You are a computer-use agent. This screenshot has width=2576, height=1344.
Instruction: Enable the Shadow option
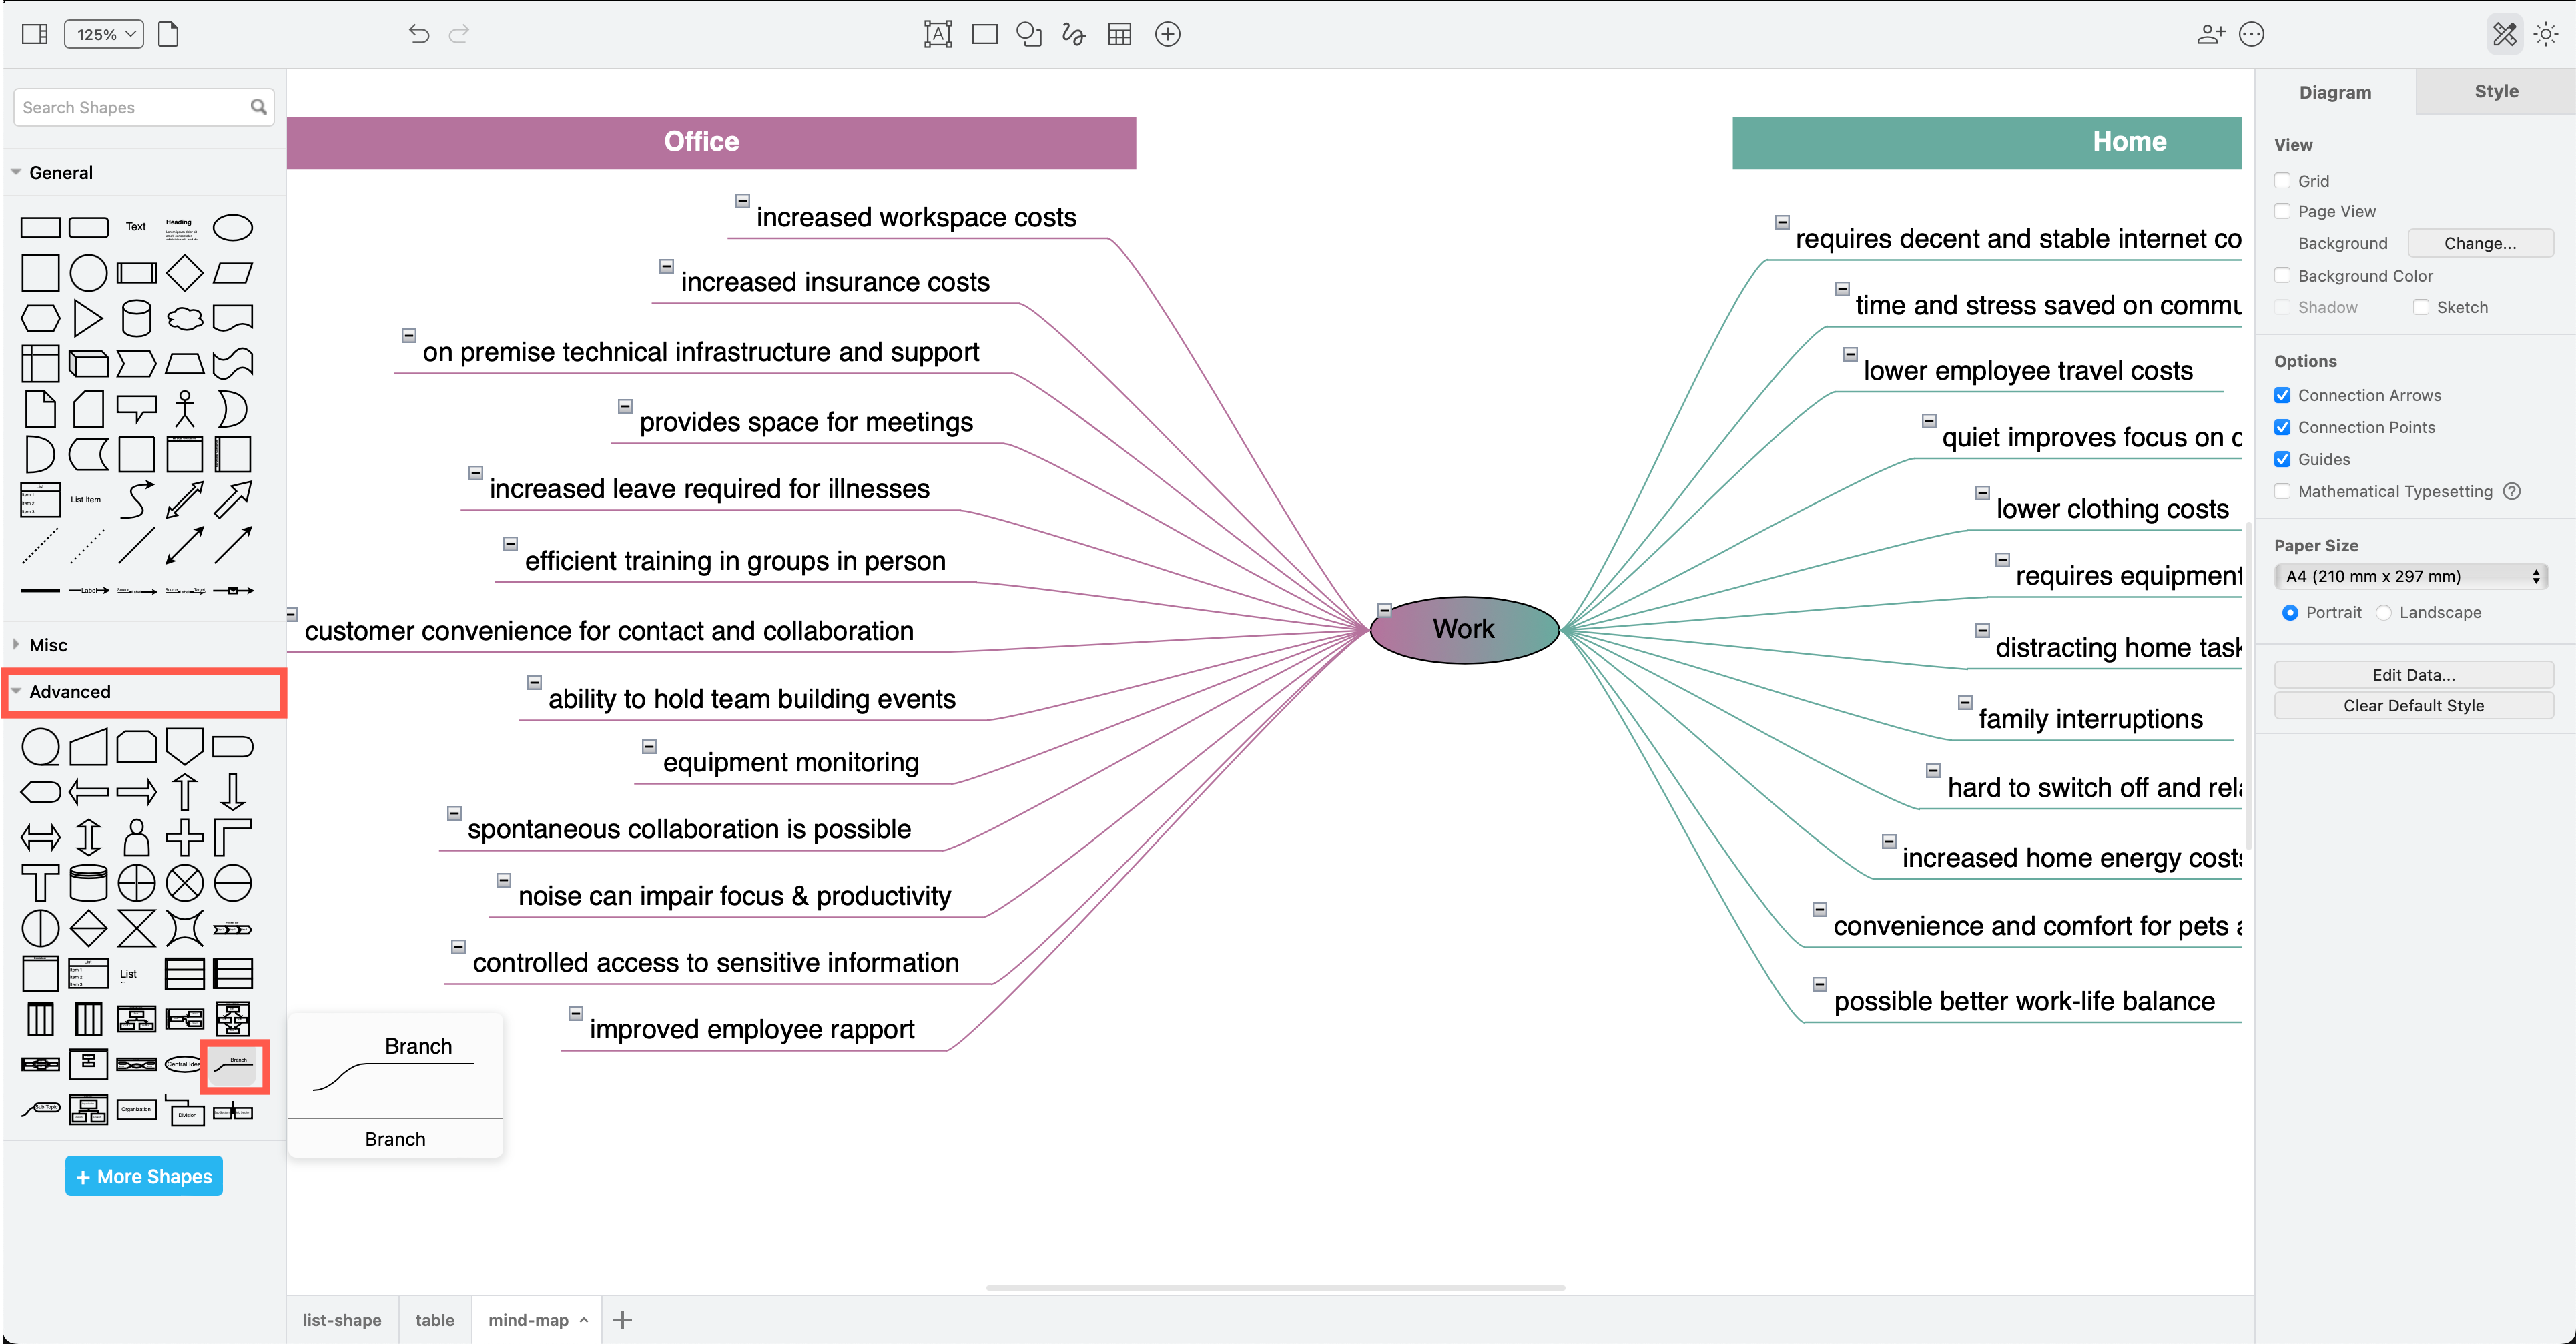coord(2282,307)
